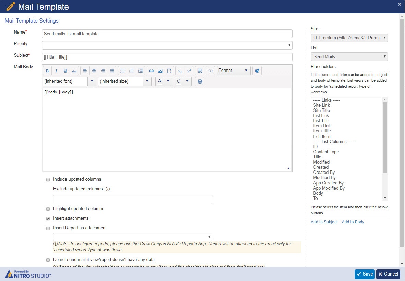Open background color palette dropdown arrow
Viewport: 405px width, 281px height.
click(187, 81)
